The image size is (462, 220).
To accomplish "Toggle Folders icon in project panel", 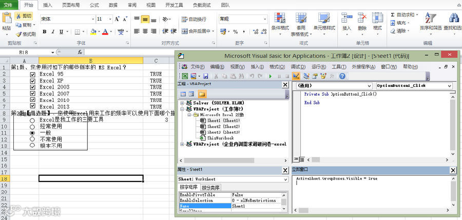I will coord(202,94).
